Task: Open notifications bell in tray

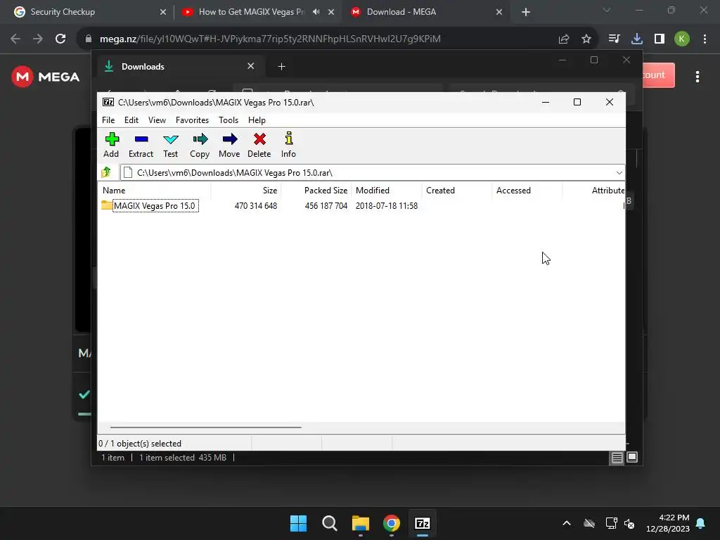Action: pos(701,523)
